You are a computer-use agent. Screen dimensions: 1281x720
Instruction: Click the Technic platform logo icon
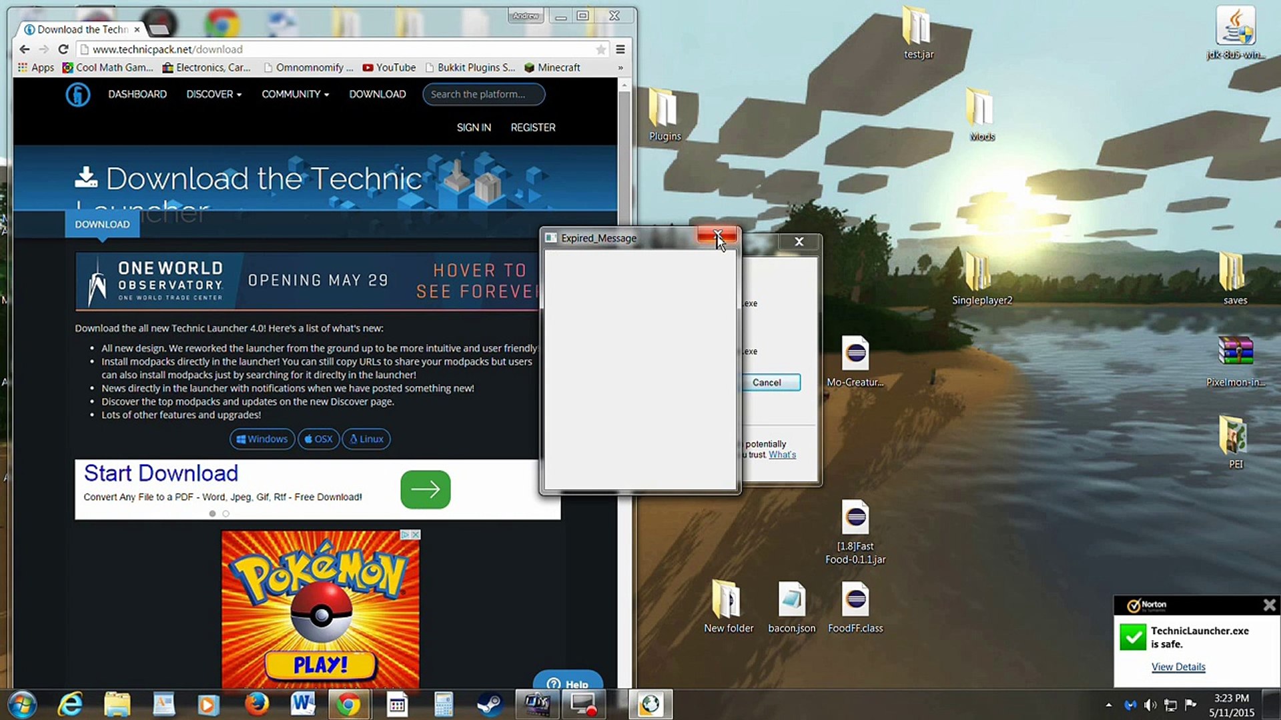click(x=78, y=95)
